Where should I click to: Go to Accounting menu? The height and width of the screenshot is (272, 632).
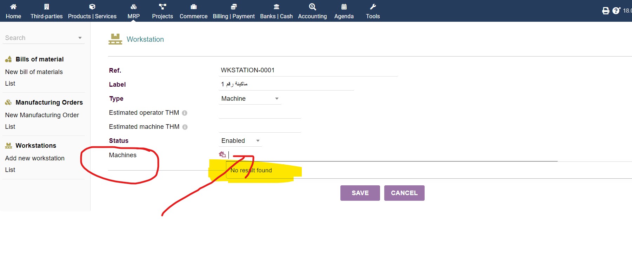(x=312, y=16)
